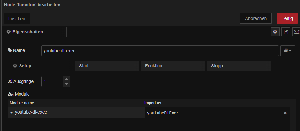The image size is (300, 131).
Task: Open the library book icon next to Name
Action: [x=288, y=51]
